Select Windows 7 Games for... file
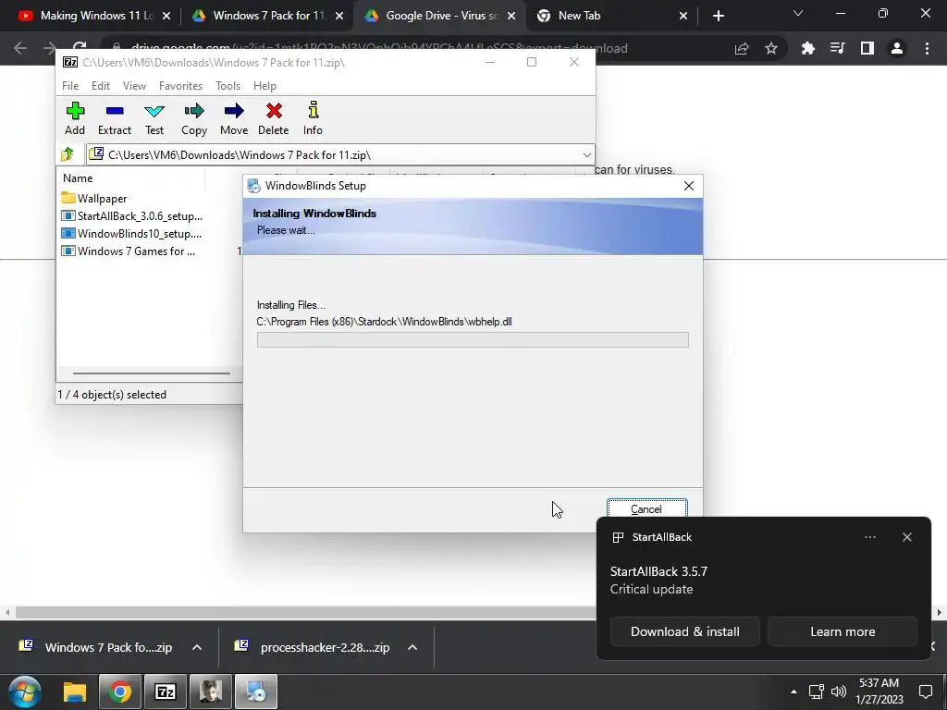The width and height of the screenshot is (947, 710). [x=128, y=251]
